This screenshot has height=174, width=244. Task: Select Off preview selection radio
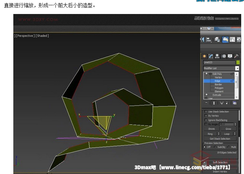[204, 147]
